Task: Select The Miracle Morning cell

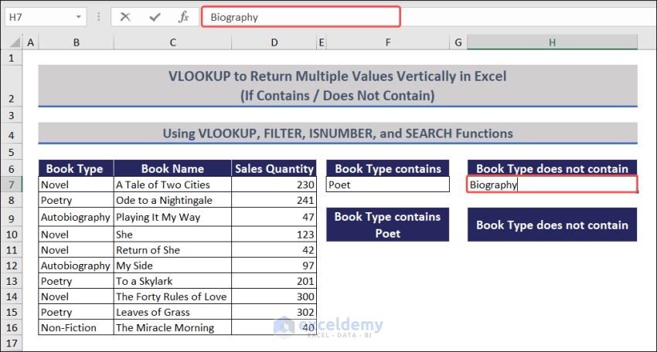Action: pyautogui.click(x=172, y=328)
